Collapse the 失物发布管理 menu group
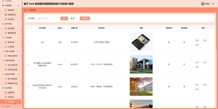 18,74
